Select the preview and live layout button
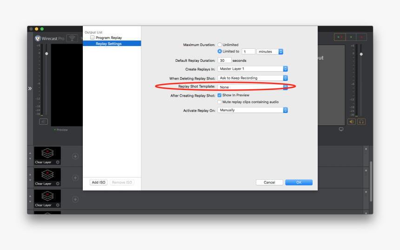Viewport: 400px width, 250px height. pyautogui.click(x=340, y=37)
